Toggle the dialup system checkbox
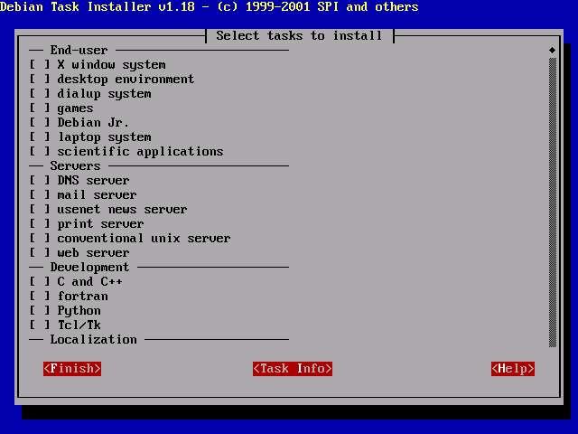The image size is (578, 434). (40, 93)
